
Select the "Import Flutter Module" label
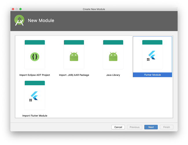pyautogui.click(x=35, y=116)
